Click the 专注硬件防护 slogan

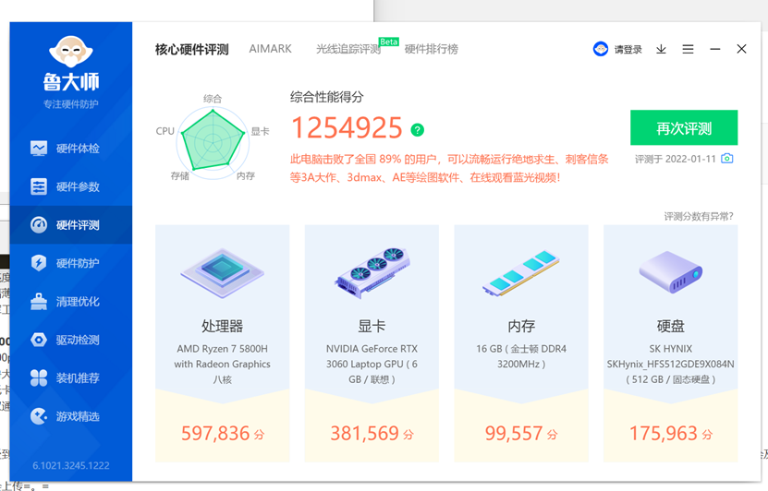click(x=71, y=104)
